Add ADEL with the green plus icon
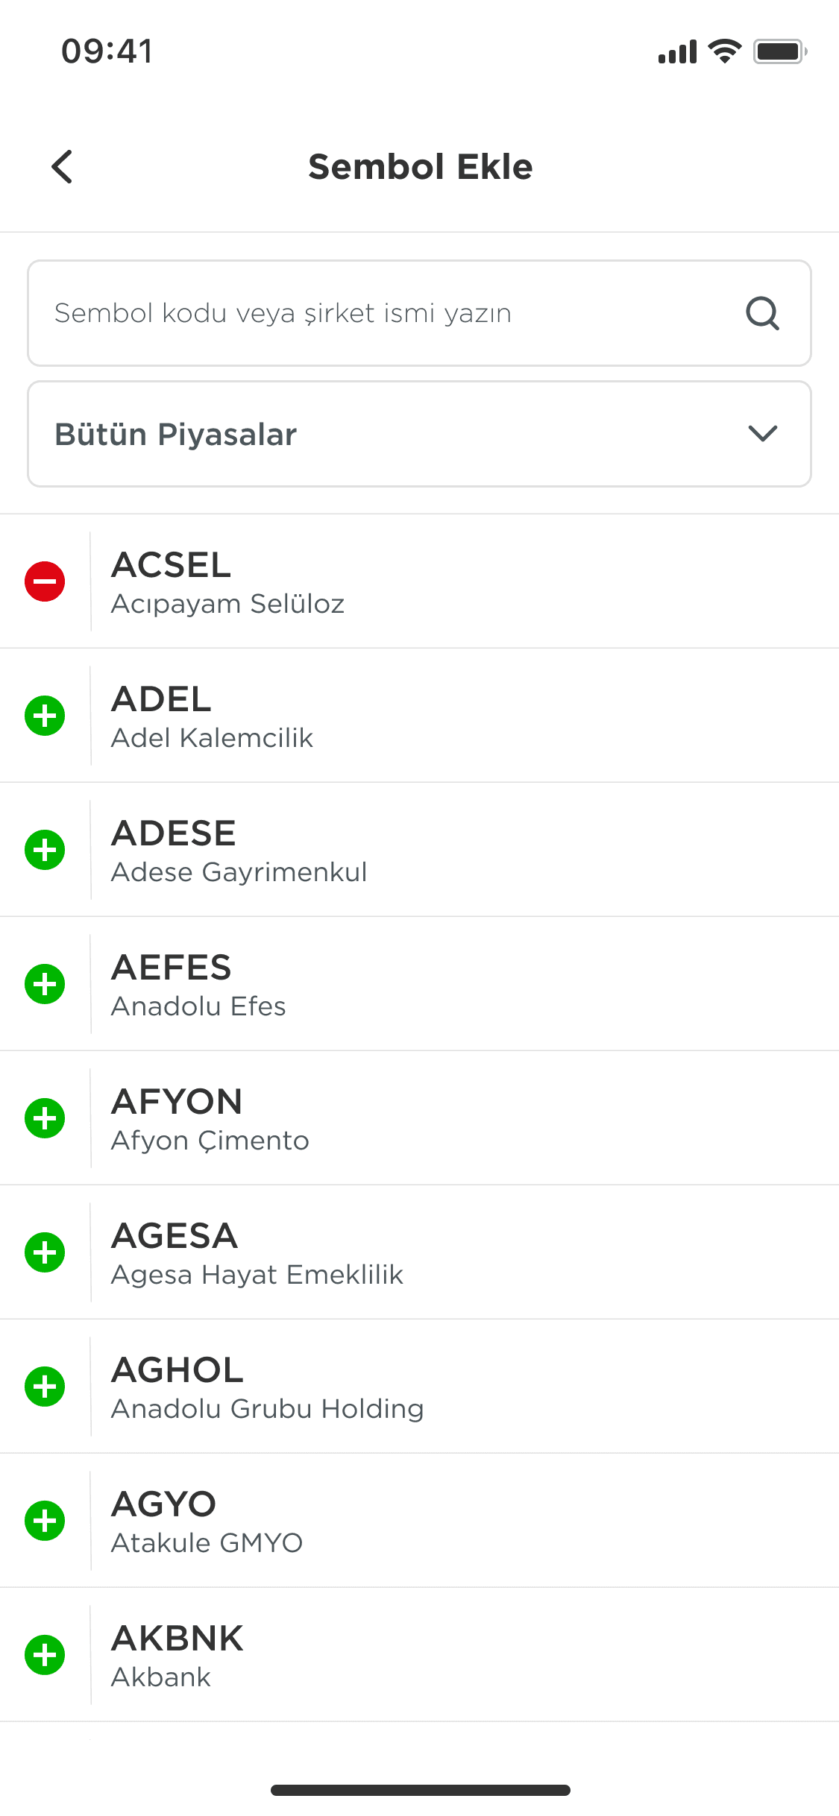The height and width of the screenshot is (1816, 839). (45, 716)
